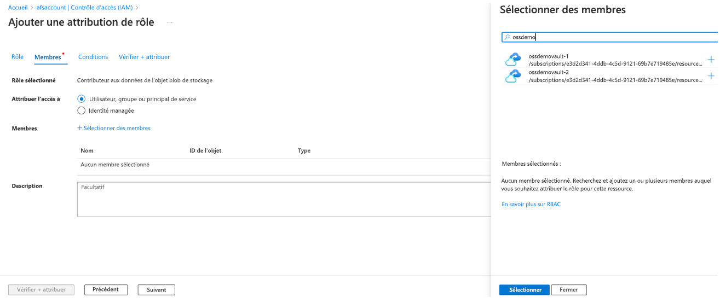Viewport: 720px width, 303px height.
Task: Click the Membres sélectionnés label
Action: [531, 164]
